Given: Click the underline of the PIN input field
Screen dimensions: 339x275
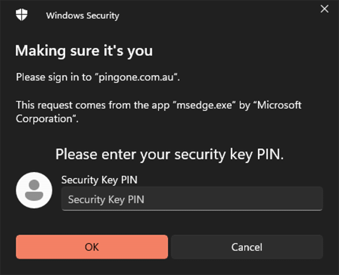Looking at the screenshot, I should pos(192,210).
